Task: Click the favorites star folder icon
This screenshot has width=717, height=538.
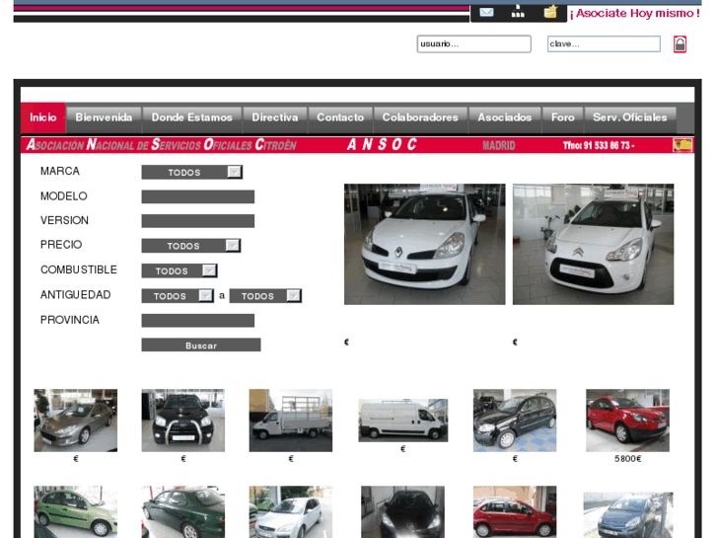Action: point(550,12)
